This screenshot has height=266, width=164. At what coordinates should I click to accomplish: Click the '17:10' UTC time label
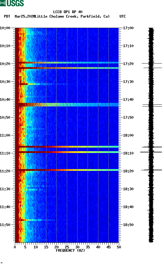[x=128, y=46]
